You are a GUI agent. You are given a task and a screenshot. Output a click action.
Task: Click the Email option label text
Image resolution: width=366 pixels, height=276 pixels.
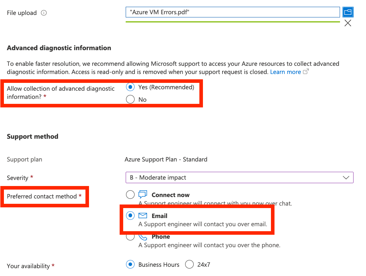click(x=160, y=216)
